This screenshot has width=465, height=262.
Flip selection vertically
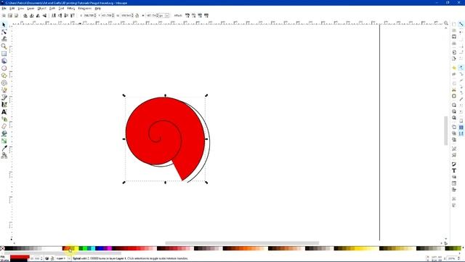tap(44, 15)
